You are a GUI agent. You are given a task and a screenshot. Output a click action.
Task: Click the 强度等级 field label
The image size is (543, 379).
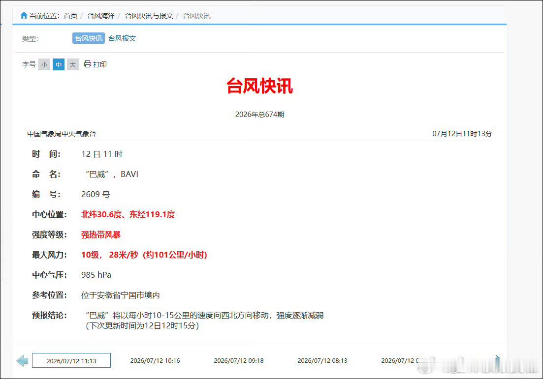(x=50, y=235)
